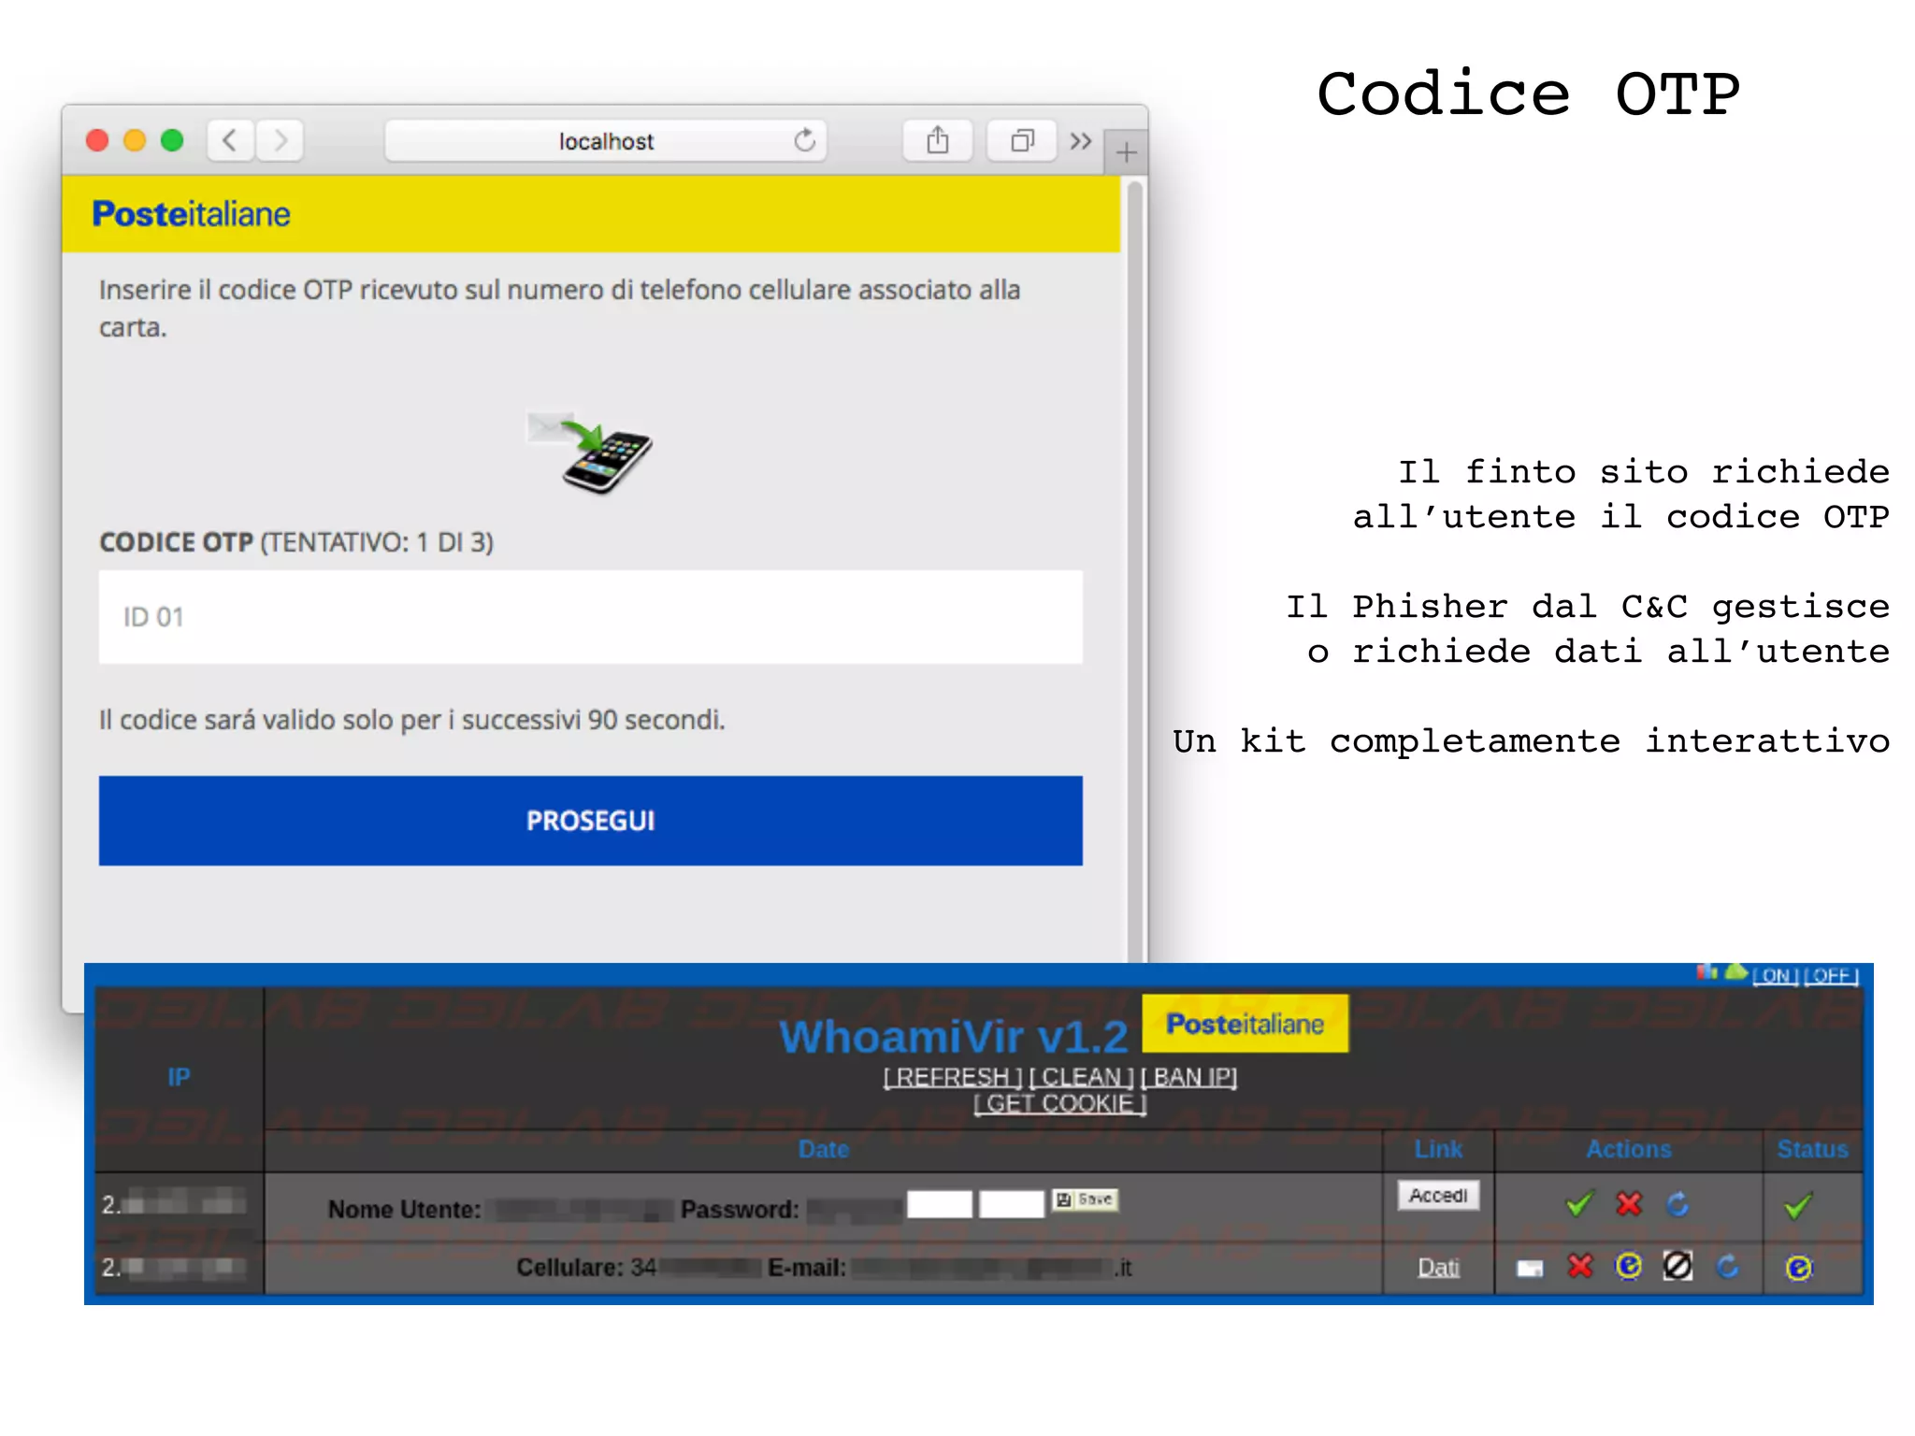The height and width of the screenshot is (1436, 1915).
Task: Click the browser page vertical scrollbar
Action: (x=1135, y=570)
